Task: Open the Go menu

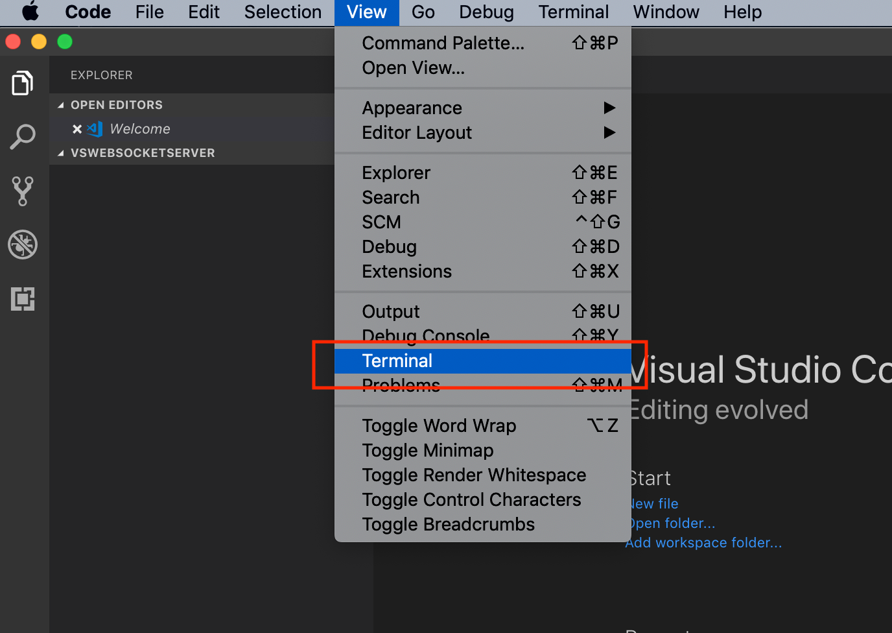Action: point(423,12)
